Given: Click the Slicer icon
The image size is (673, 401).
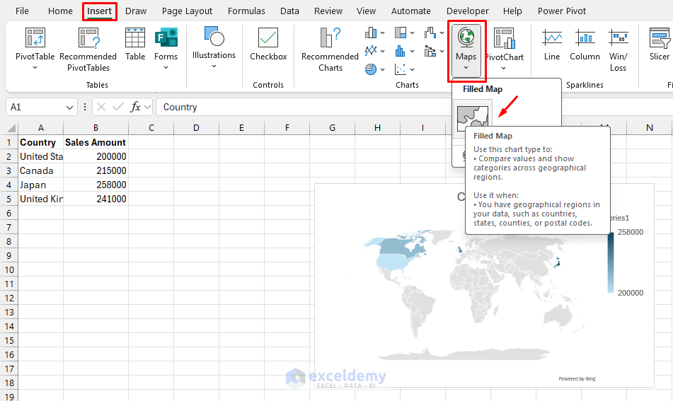Looking at the screenshot, I should pos(660,37).
